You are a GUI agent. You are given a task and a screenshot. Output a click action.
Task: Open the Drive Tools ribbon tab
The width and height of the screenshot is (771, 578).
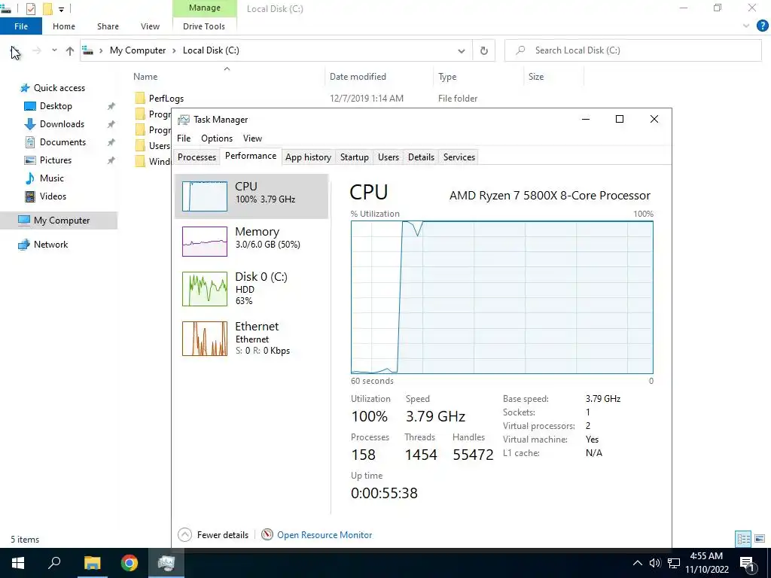pyautogui.click(x=204, y=26)
